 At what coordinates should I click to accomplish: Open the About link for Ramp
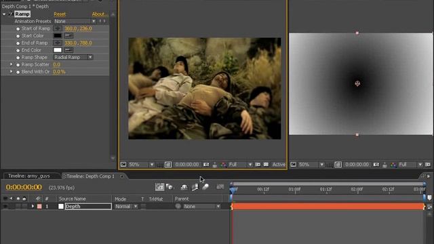[100, 14]
